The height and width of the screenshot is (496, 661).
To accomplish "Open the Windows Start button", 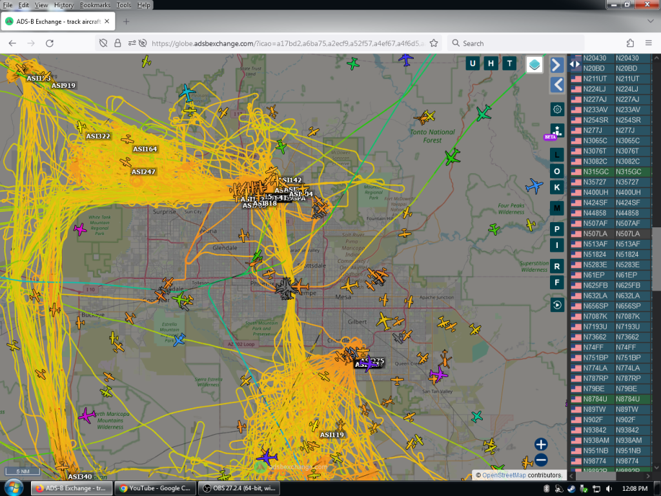I will [x=13, y=488].
